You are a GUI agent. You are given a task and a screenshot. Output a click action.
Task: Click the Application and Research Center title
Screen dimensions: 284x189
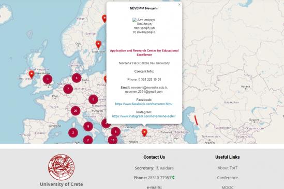tap(144, 53)
